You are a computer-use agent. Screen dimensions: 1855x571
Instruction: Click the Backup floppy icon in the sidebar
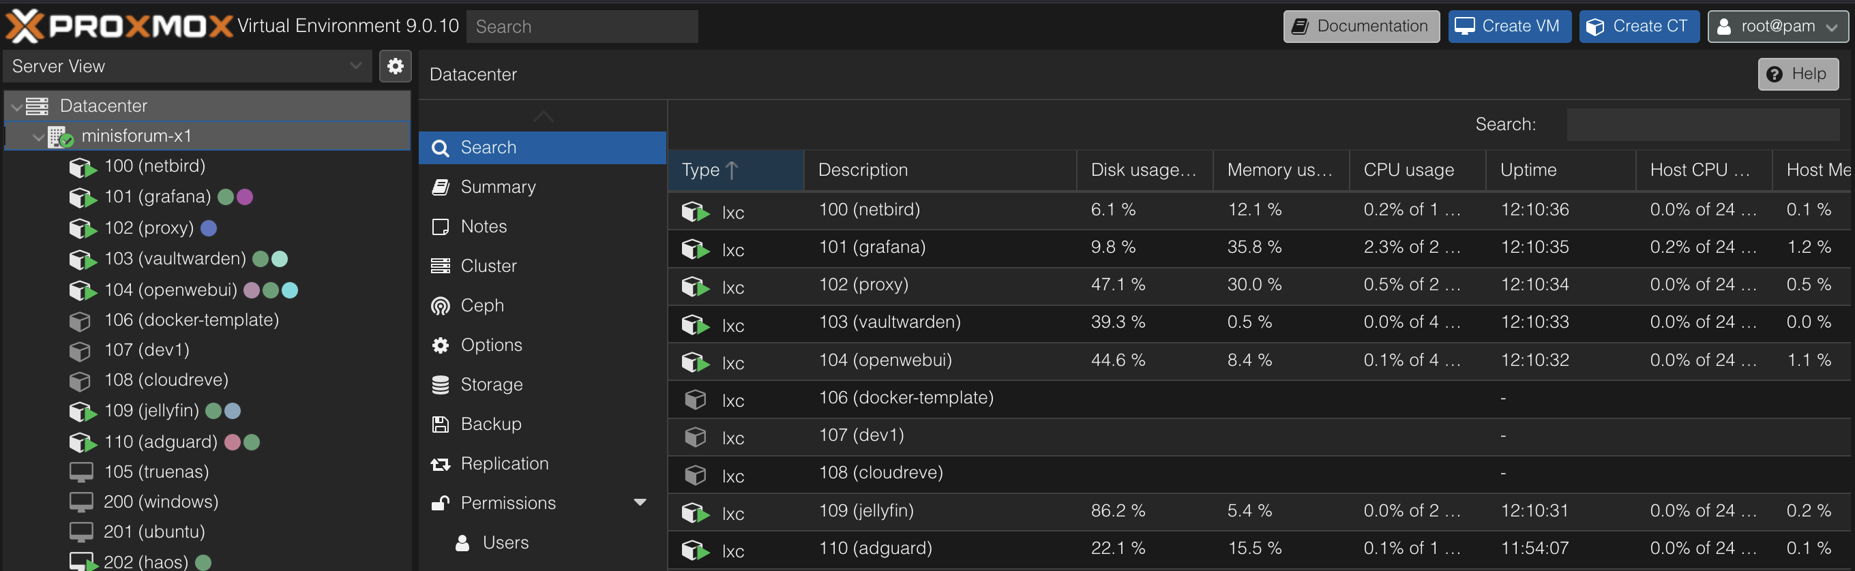tap(440, 425)
